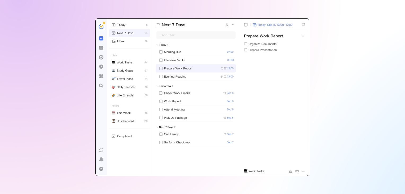
Task: Open the help question mark icon
Action: click(101, 169)
